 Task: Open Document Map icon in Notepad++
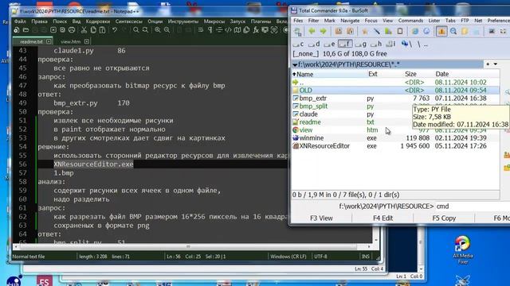pos(237,30)
